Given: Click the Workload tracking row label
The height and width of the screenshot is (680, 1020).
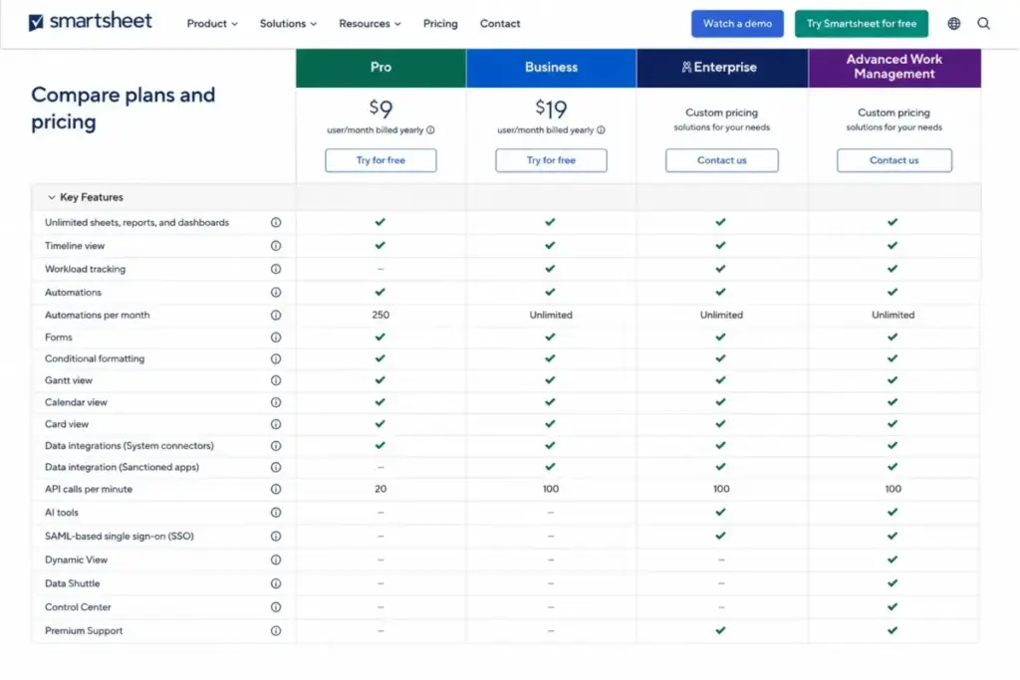Looking at the screenshot, I should click(x=86, y=269).
